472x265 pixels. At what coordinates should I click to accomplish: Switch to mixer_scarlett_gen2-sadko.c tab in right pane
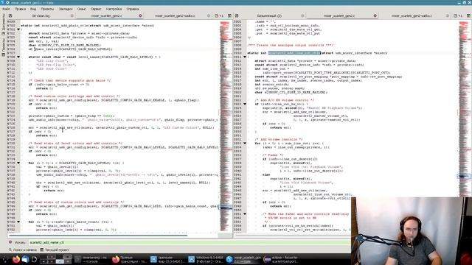412,15
